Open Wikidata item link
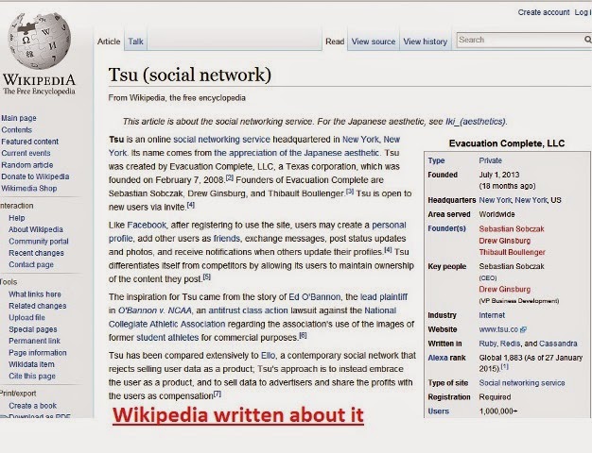This screenshot has height=453, width=592. 31,364
